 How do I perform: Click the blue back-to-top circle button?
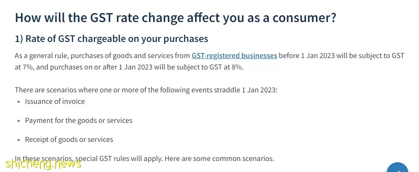click(x=397, y=167)
